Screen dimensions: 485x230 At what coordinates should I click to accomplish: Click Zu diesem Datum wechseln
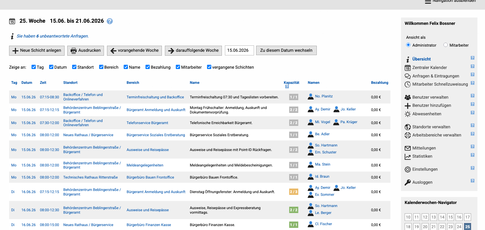click(x=286, y=50)
